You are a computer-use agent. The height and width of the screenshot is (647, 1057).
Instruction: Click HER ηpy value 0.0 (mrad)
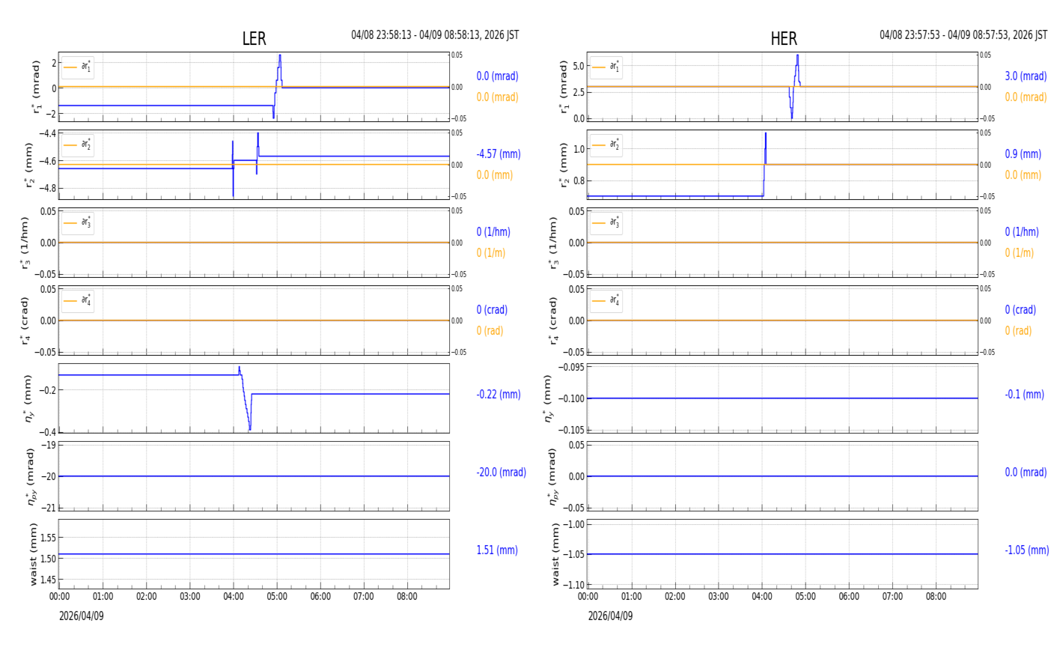[x=1026, y=473]
